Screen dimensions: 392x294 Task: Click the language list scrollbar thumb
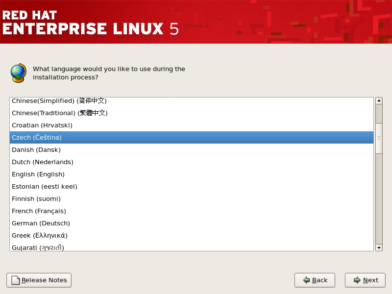pos(379,138)
